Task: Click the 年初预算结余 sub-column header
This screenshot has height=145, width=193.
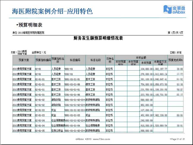Action: tap(121, 63)
